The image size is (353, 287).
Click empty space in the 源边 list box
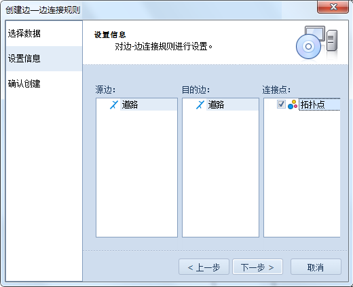point(136,174)
